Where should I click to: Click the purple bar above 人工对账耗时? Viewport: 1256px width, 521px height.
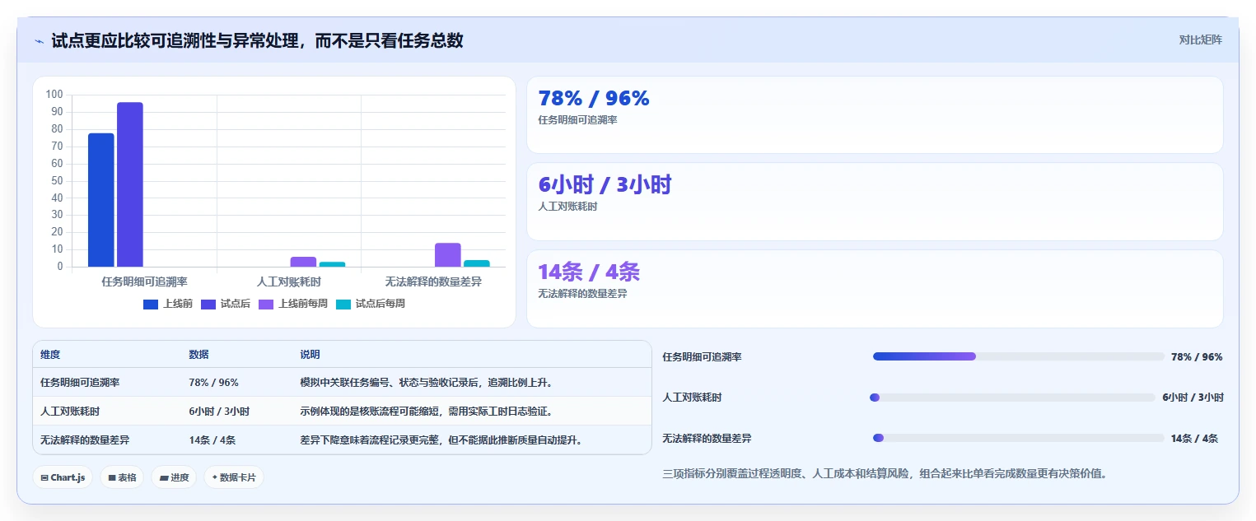pos(303,262)
